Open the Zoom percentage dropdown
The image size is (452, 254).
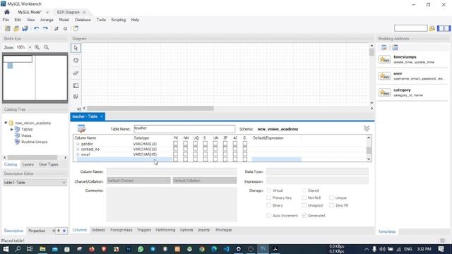click(x=30, y=47)
